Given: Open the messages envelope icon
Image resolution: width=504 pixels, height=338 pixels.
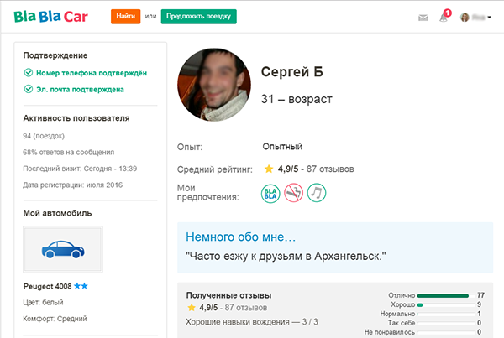Looking at the screenshot, I should tap(423, 17).
